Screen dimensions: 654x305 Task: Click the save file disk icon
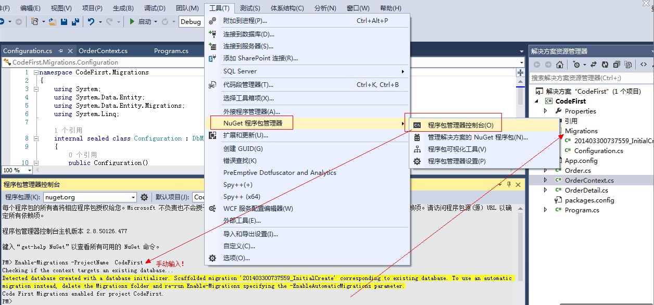pos(64,21)
